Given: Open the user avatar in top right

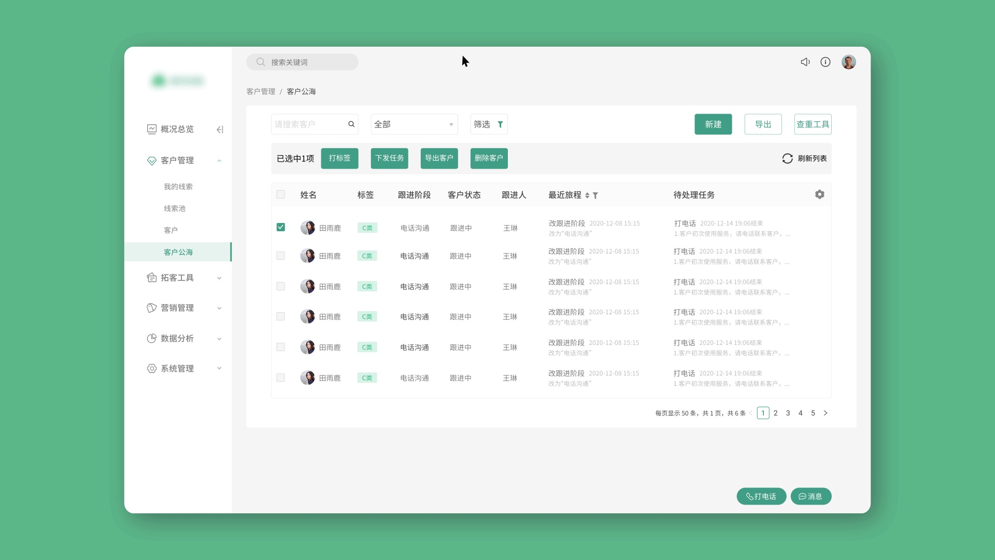Looking at the screenshot, I should point(848,62).
